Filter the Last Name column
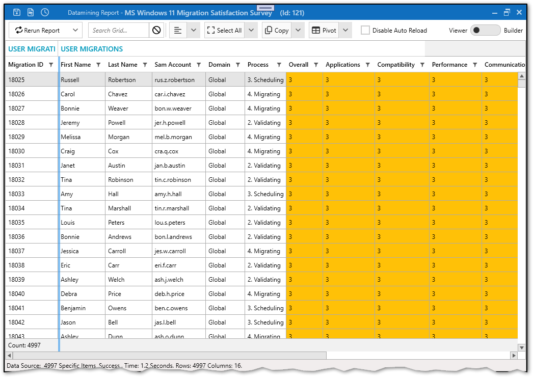533x378 pixels. click(x=145, y=65)
